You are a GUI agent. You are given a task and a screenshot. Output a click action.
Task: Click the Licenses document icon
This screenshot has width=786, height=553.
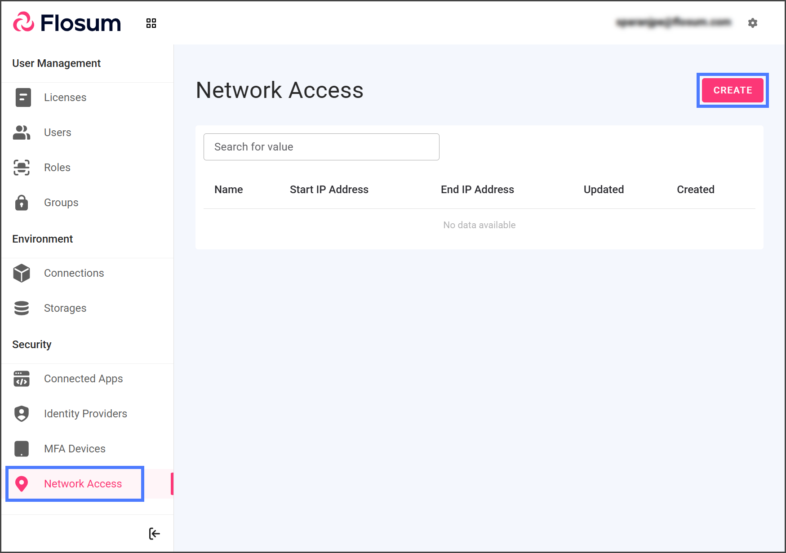pyautogui.click(x=23, y=97)
